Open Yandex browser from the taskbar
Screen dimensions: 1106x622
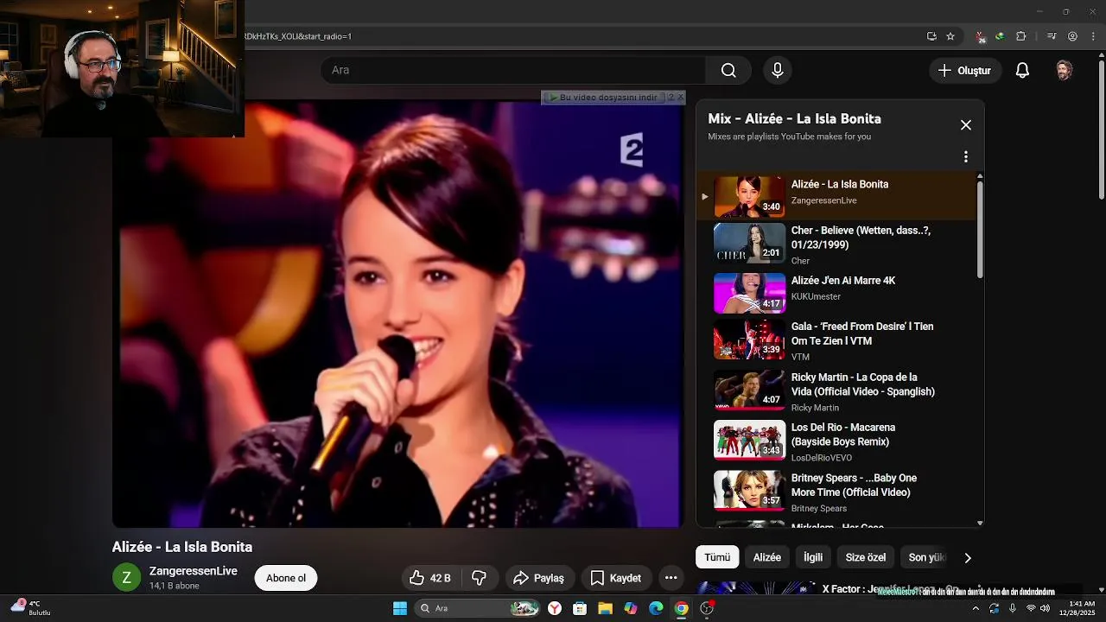(x=555, y=608)
